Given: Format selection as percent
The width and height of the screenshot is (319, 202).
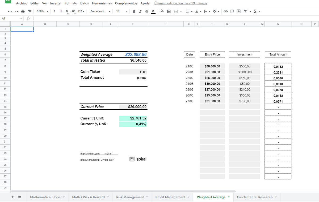Looking at the screenshot, I should pyautogui.click(x=61, y=11).
